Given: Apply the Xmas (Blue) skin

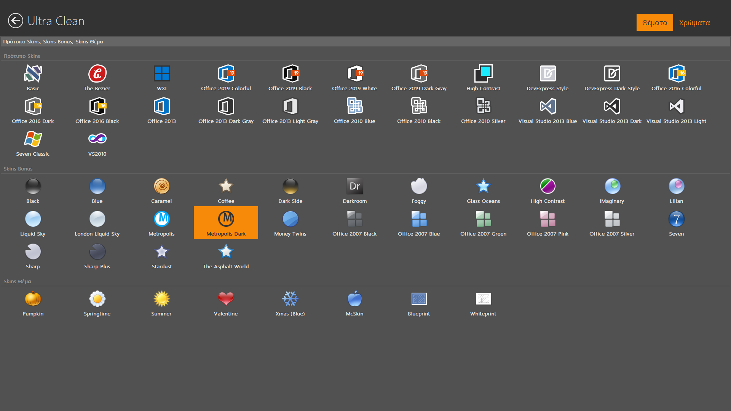Looking at the screenshot, I should click(290, 299).
